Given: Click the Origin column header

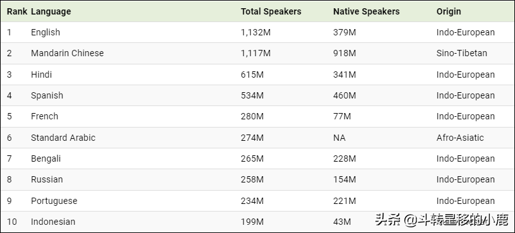Looking at the screenshot, I should coord(449,11).
